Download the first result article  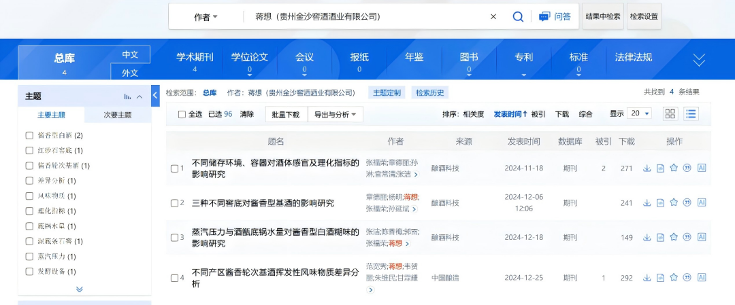coord(647,168)
